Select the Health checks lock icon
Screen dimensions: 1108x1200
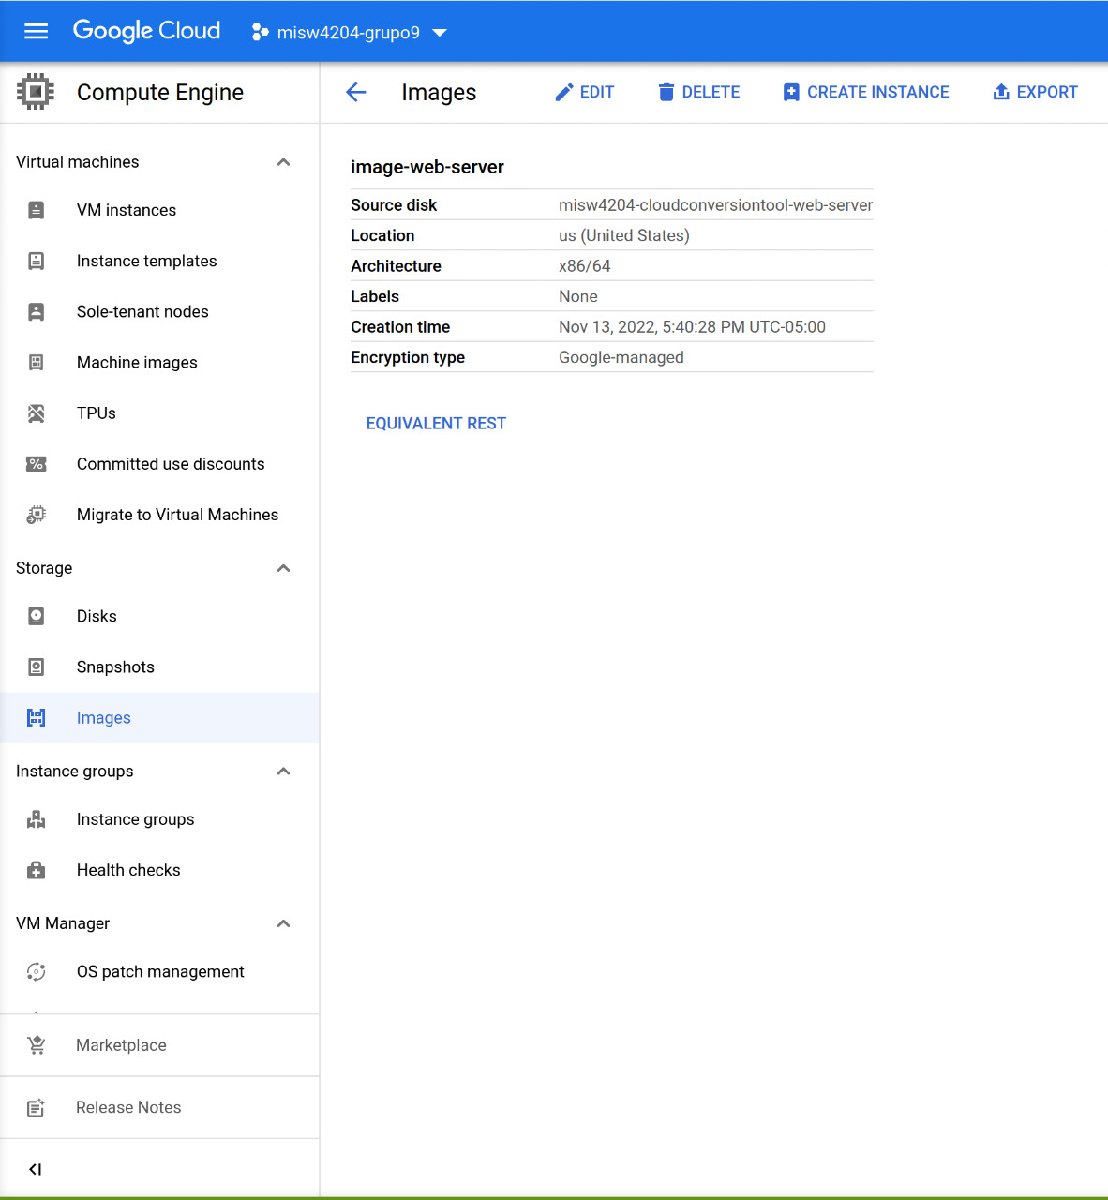click(36, 870)
